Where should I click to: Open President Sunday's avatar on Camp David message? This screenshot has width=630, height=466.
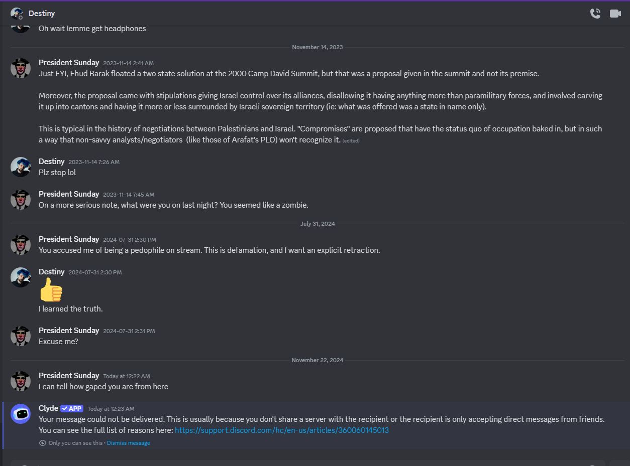[x=21, y=68]
